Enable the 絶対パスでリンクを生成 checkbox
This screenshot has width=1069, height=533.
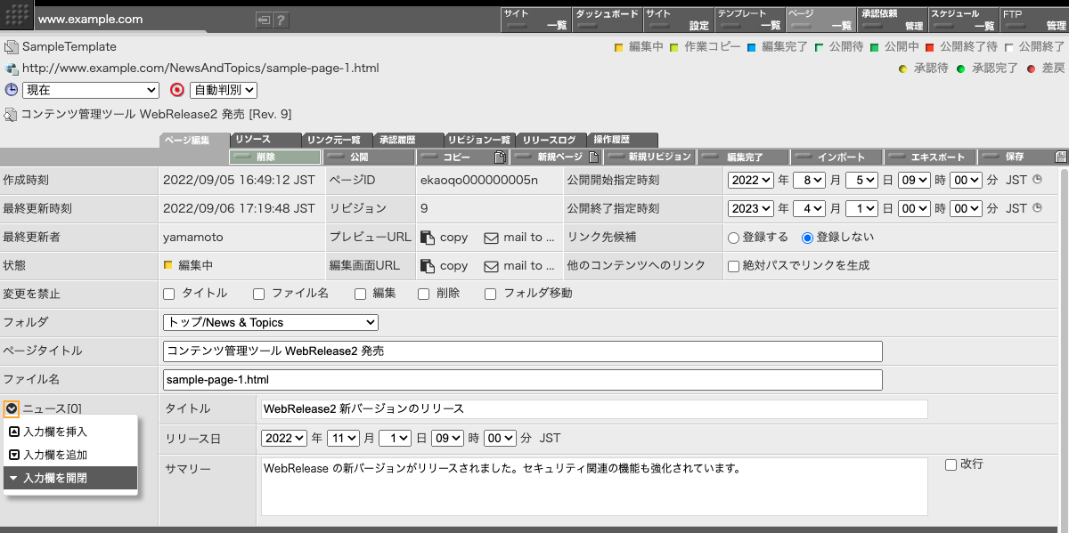[731, 265]
